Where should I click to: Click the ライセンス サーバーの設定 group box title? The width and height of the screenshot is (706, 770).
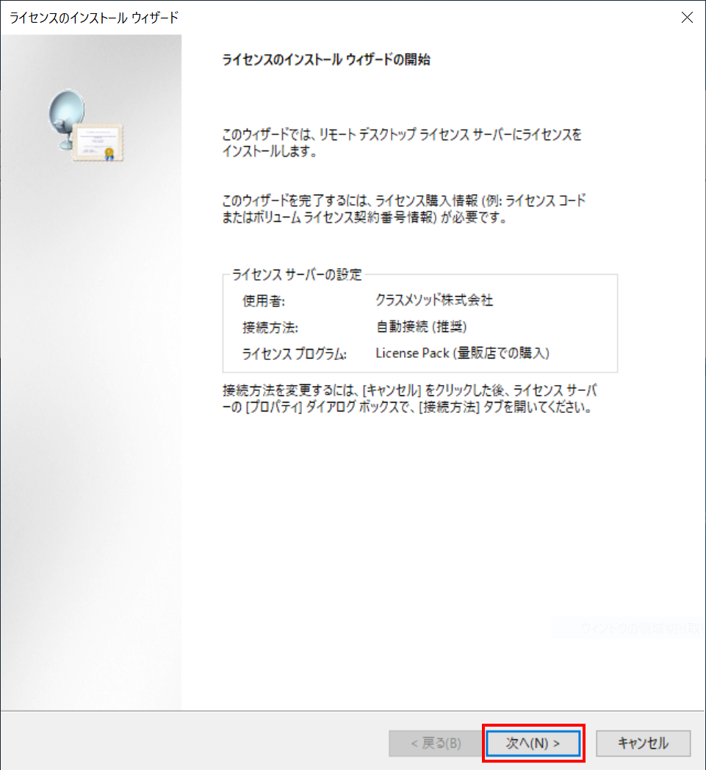(297, 275)
